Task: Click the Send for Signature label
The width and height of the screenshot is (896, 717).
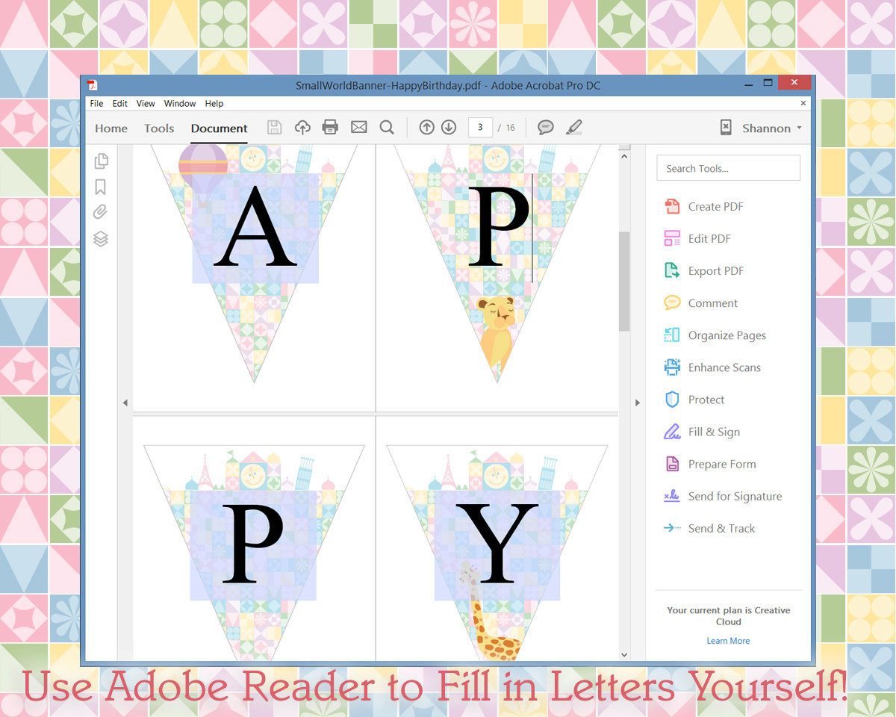Action: [x=735, y=496]
